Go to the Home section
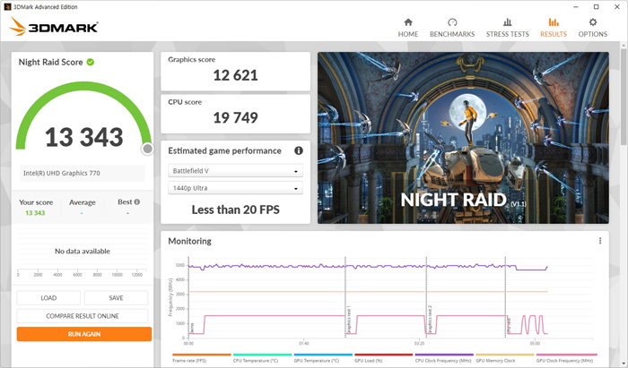This screenshot has height=368, width=628. 408,27
